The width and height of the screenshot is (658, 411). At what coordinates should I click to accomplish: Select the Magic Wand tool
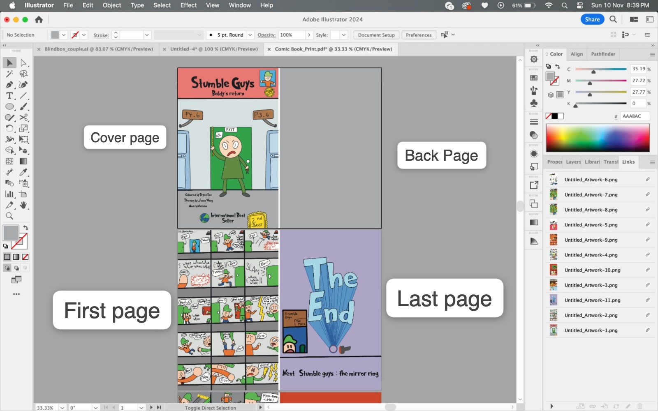tap(9, 74)
